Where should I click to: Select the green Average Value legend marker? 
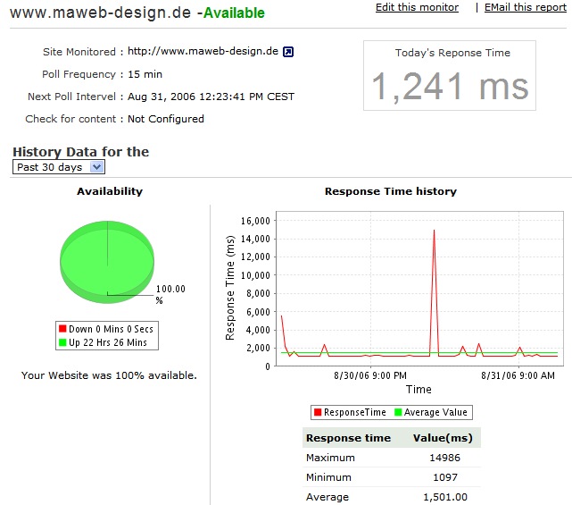click(x=398, y=412)
